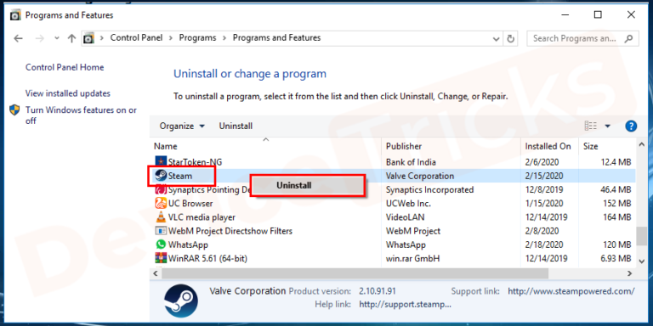The image size is (653, 326).
Task: Expand address bar history dropdown
Action: click(x=496, y=38)
